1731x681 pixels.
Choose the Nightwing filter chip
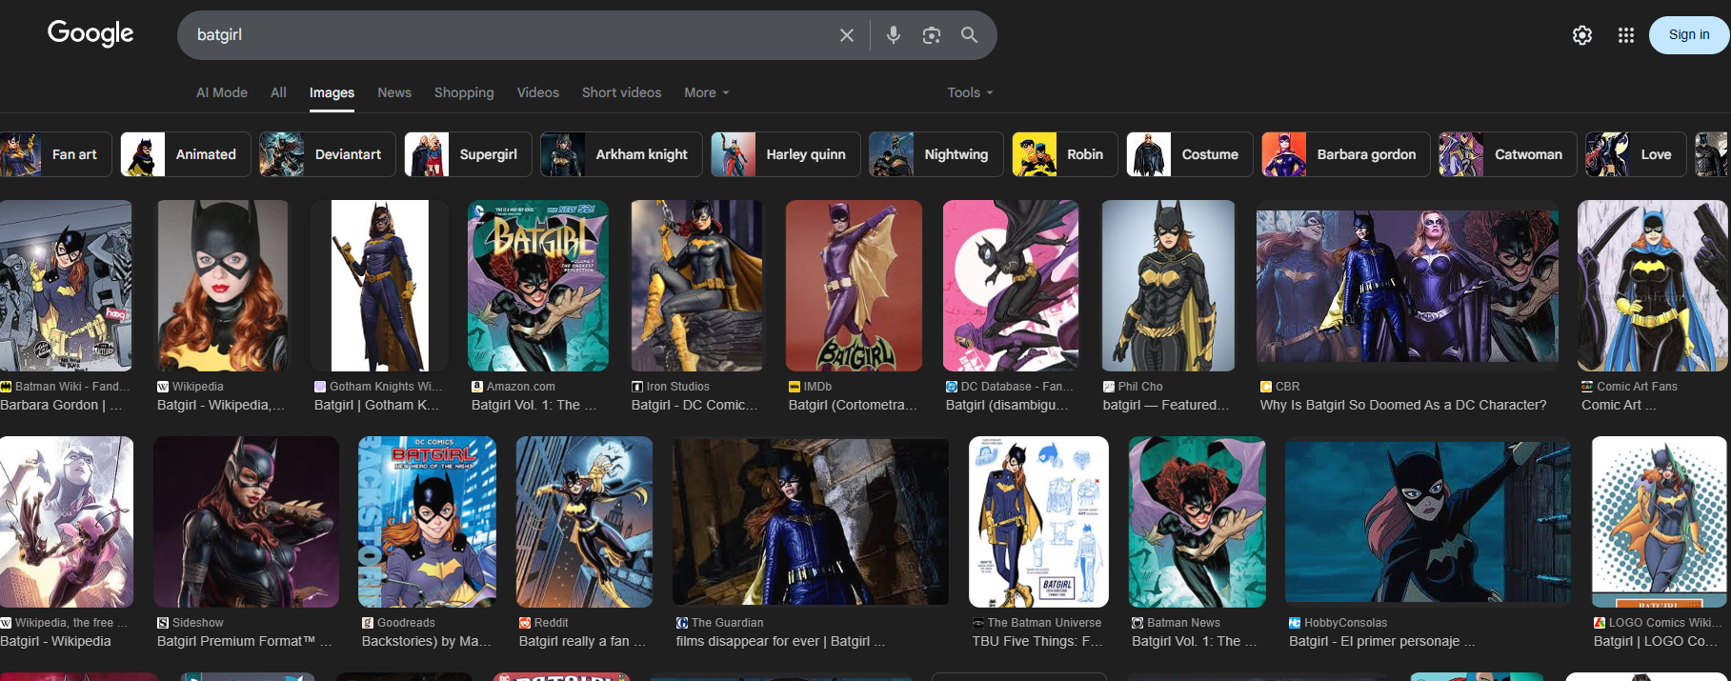[x=936, y=154]
